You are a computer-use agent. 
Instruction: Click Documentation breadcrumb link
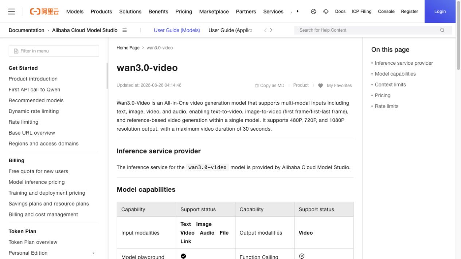tap(26, 30)
